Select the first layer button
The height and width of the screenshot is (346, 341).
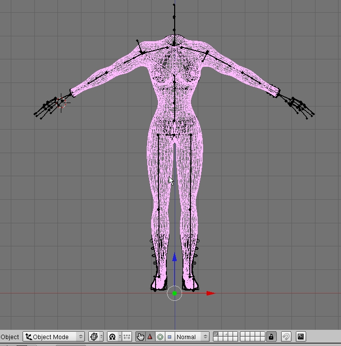[216, 334]
